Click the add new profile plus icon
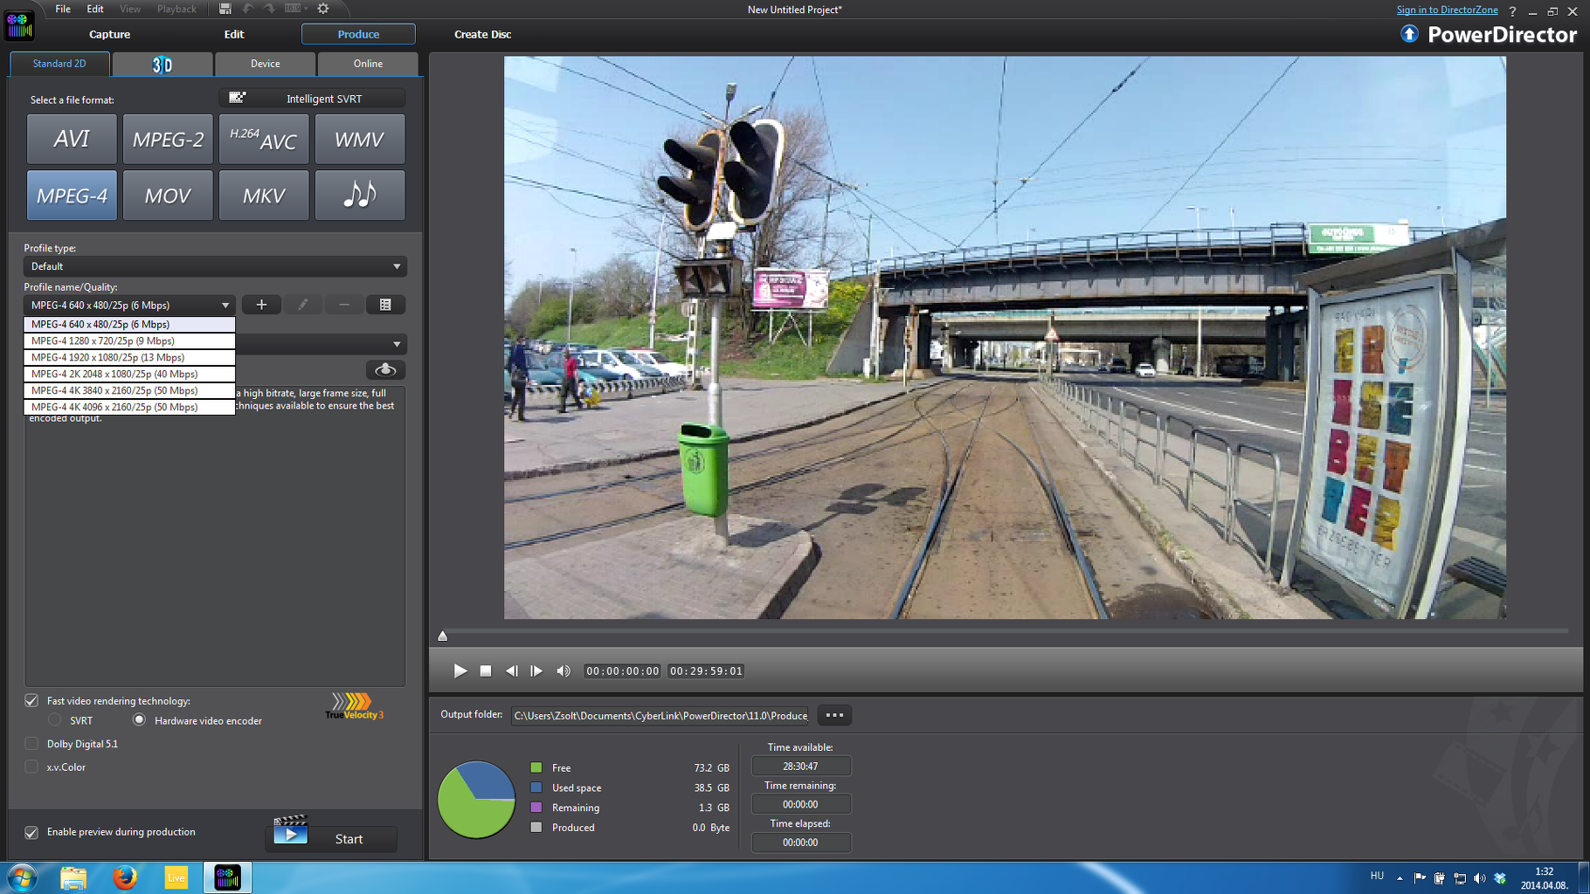This screenshot has height=894, width=1590. click(x=261, y=305)
